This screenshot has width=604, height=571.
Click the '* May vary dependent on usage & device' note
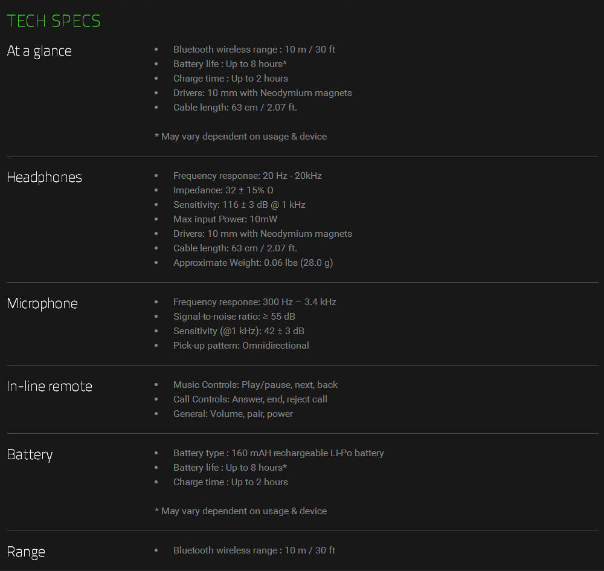240,136
